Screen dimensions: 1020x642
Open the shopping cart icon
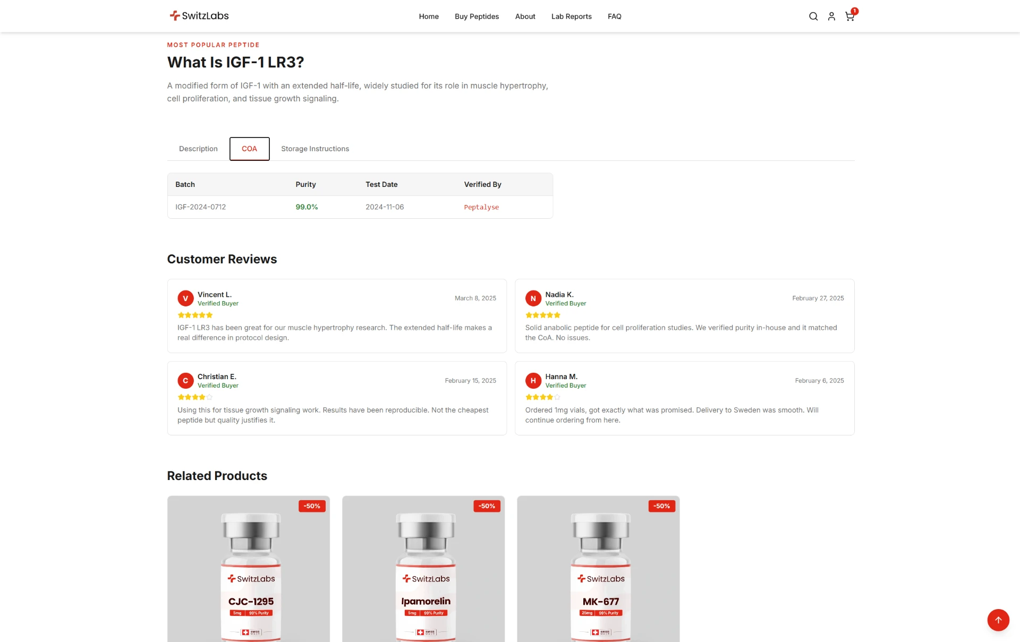[850, 16]
